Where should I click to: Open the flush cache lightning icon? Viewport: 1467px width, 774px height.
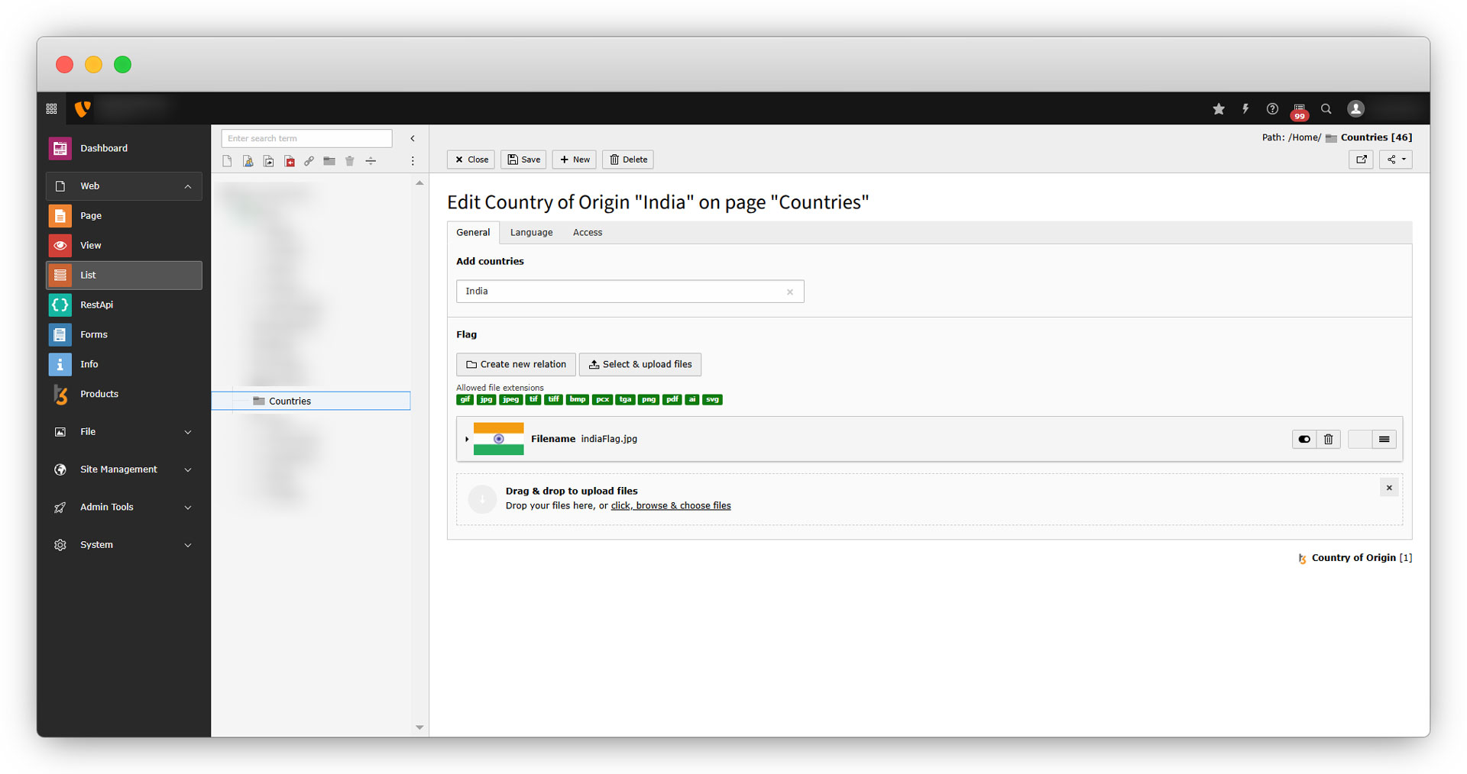[x=1245, y=109]
